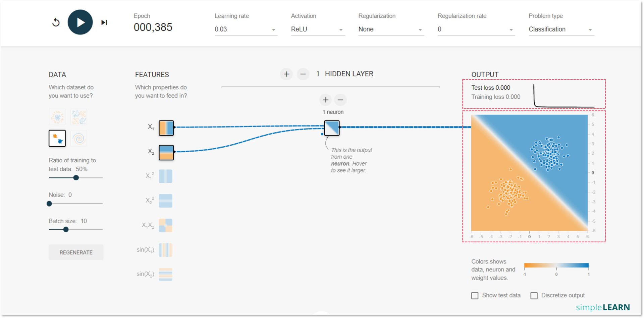
Task: Select the circle dataset icon
Action: click(57, 116)
